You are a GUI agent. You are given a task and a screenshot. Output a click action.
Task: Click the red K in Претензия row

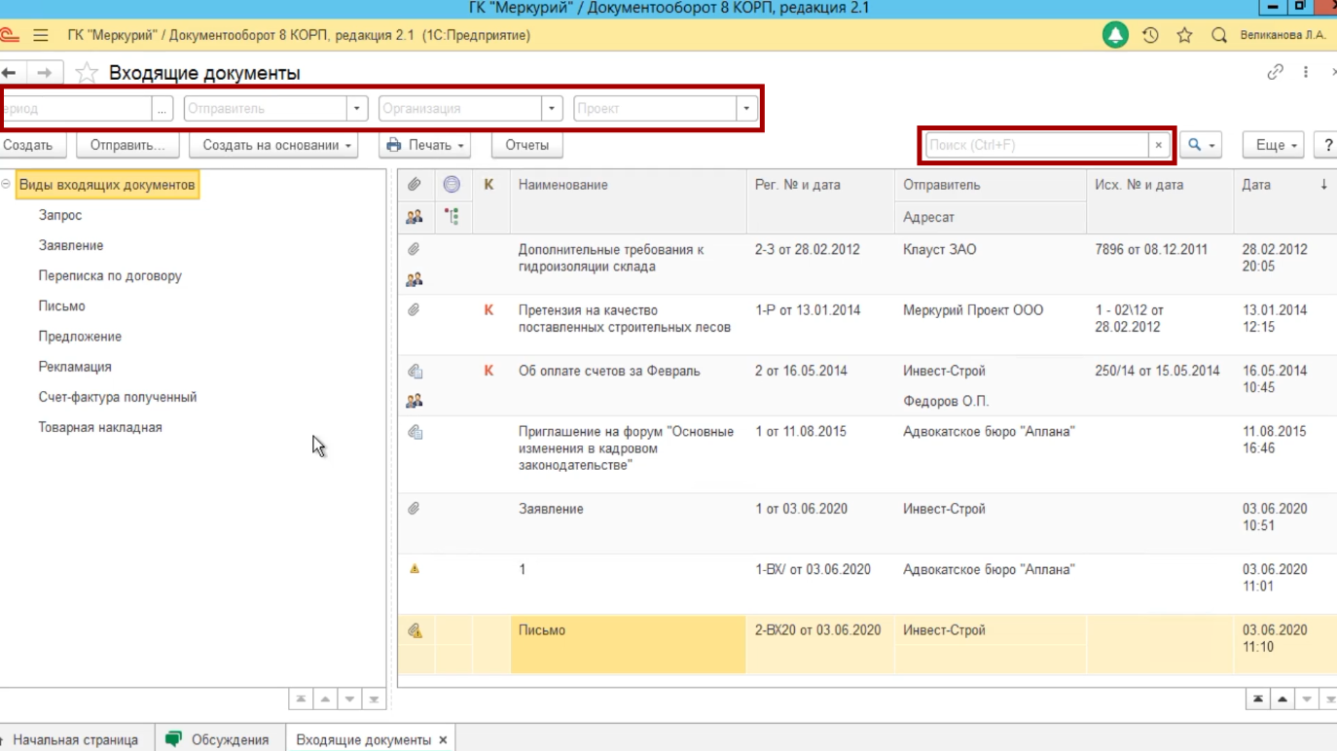pos(488,310)
